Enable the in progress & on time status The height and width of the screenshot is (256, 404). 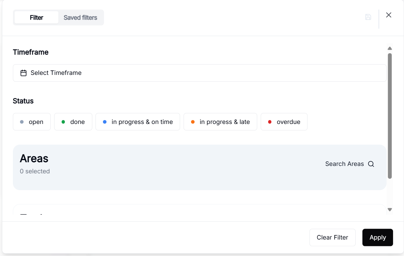coord(137,122)
